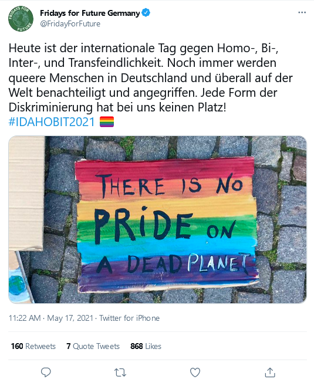
Task: Click the reply speech bubble icon
Action: [x=46, y=372]
